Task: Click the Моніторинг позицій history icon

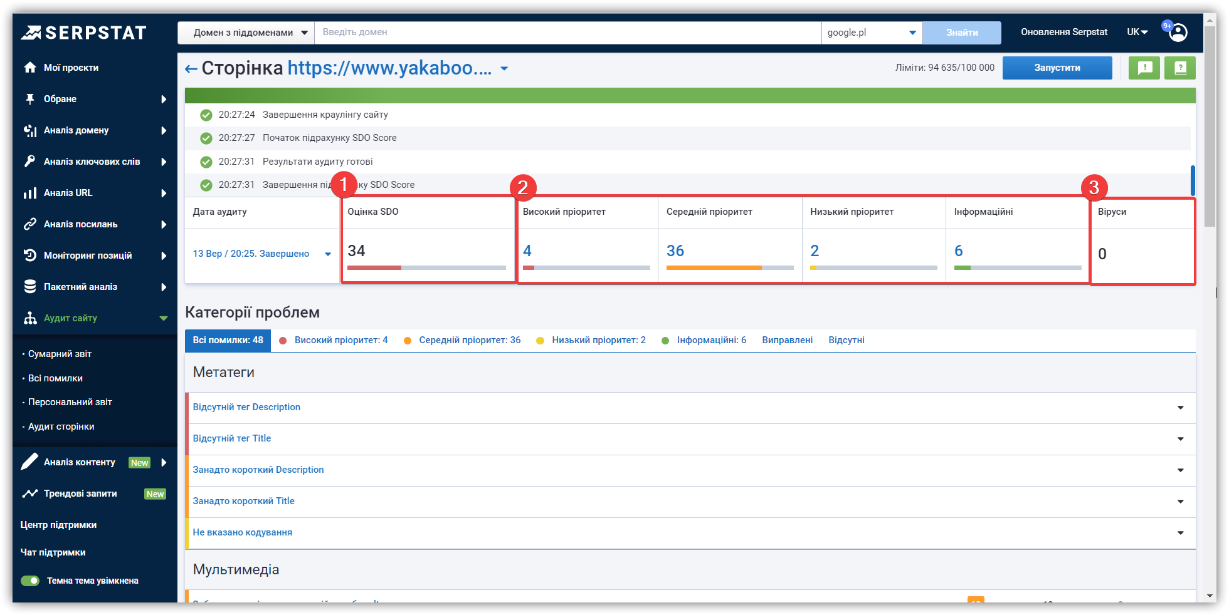Action: [30, 256]
